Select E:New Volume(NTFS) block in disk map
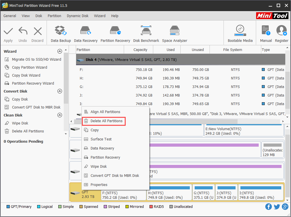This screenshot has width=291, height=217. 244,130
